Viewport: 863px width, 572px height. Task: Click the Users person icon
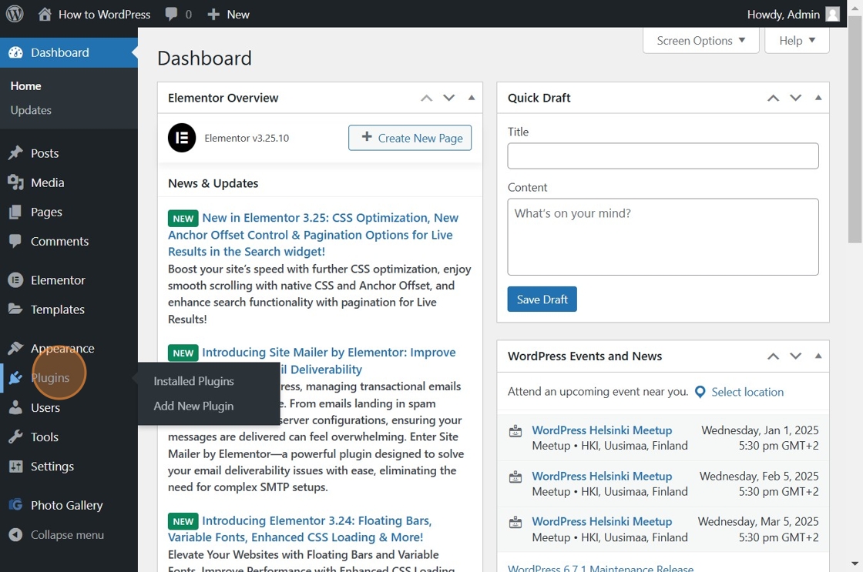tap(15, 407)
